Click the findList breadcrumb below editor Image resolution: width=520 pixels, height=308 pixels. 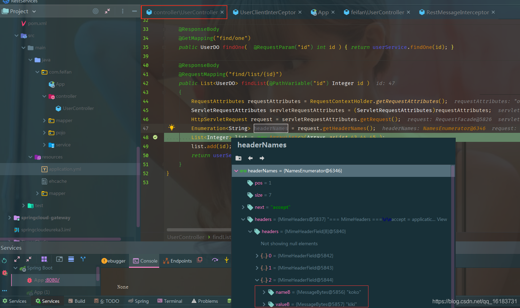click(x=222, y=237)
